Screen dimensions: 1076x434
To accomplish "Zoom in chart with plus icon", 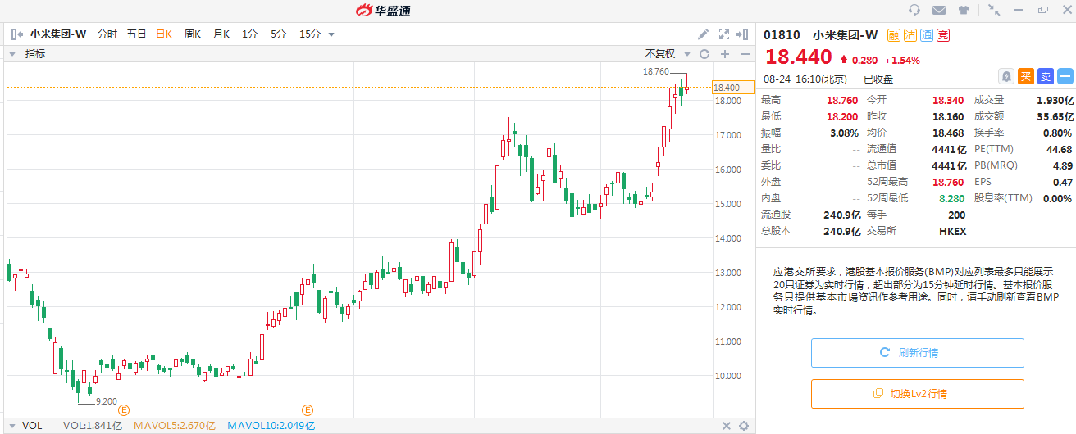I will pos(725,54).
